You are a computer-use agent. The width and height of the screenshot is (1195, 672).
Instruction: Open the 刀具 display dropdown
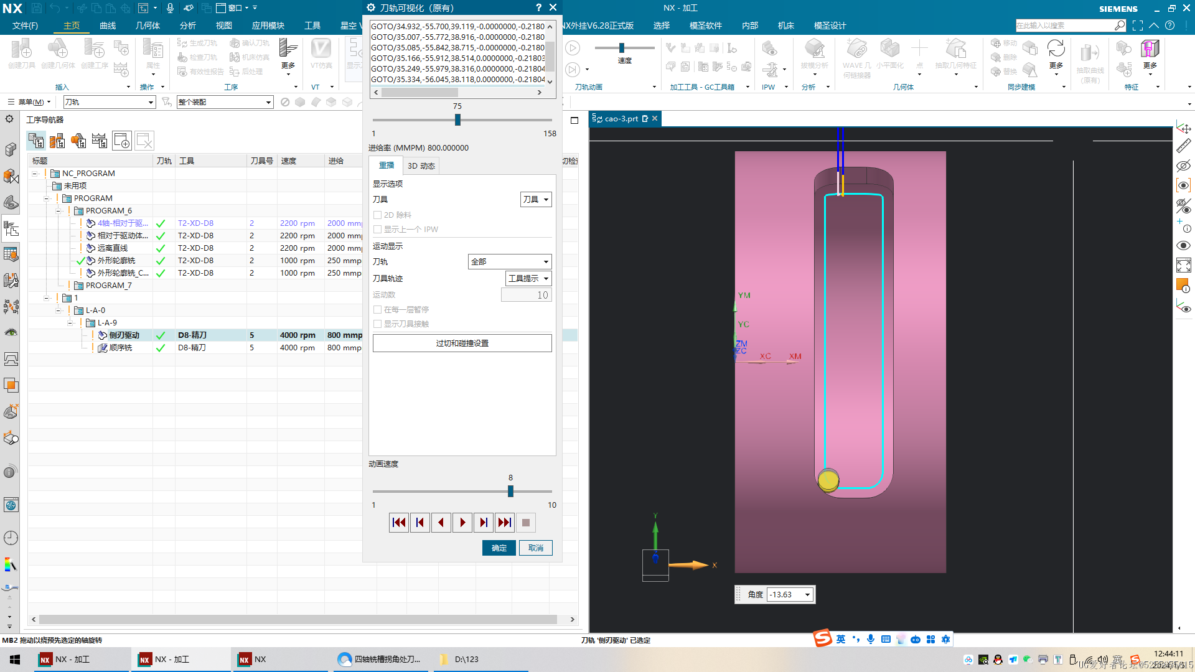[x=536, y=200]
